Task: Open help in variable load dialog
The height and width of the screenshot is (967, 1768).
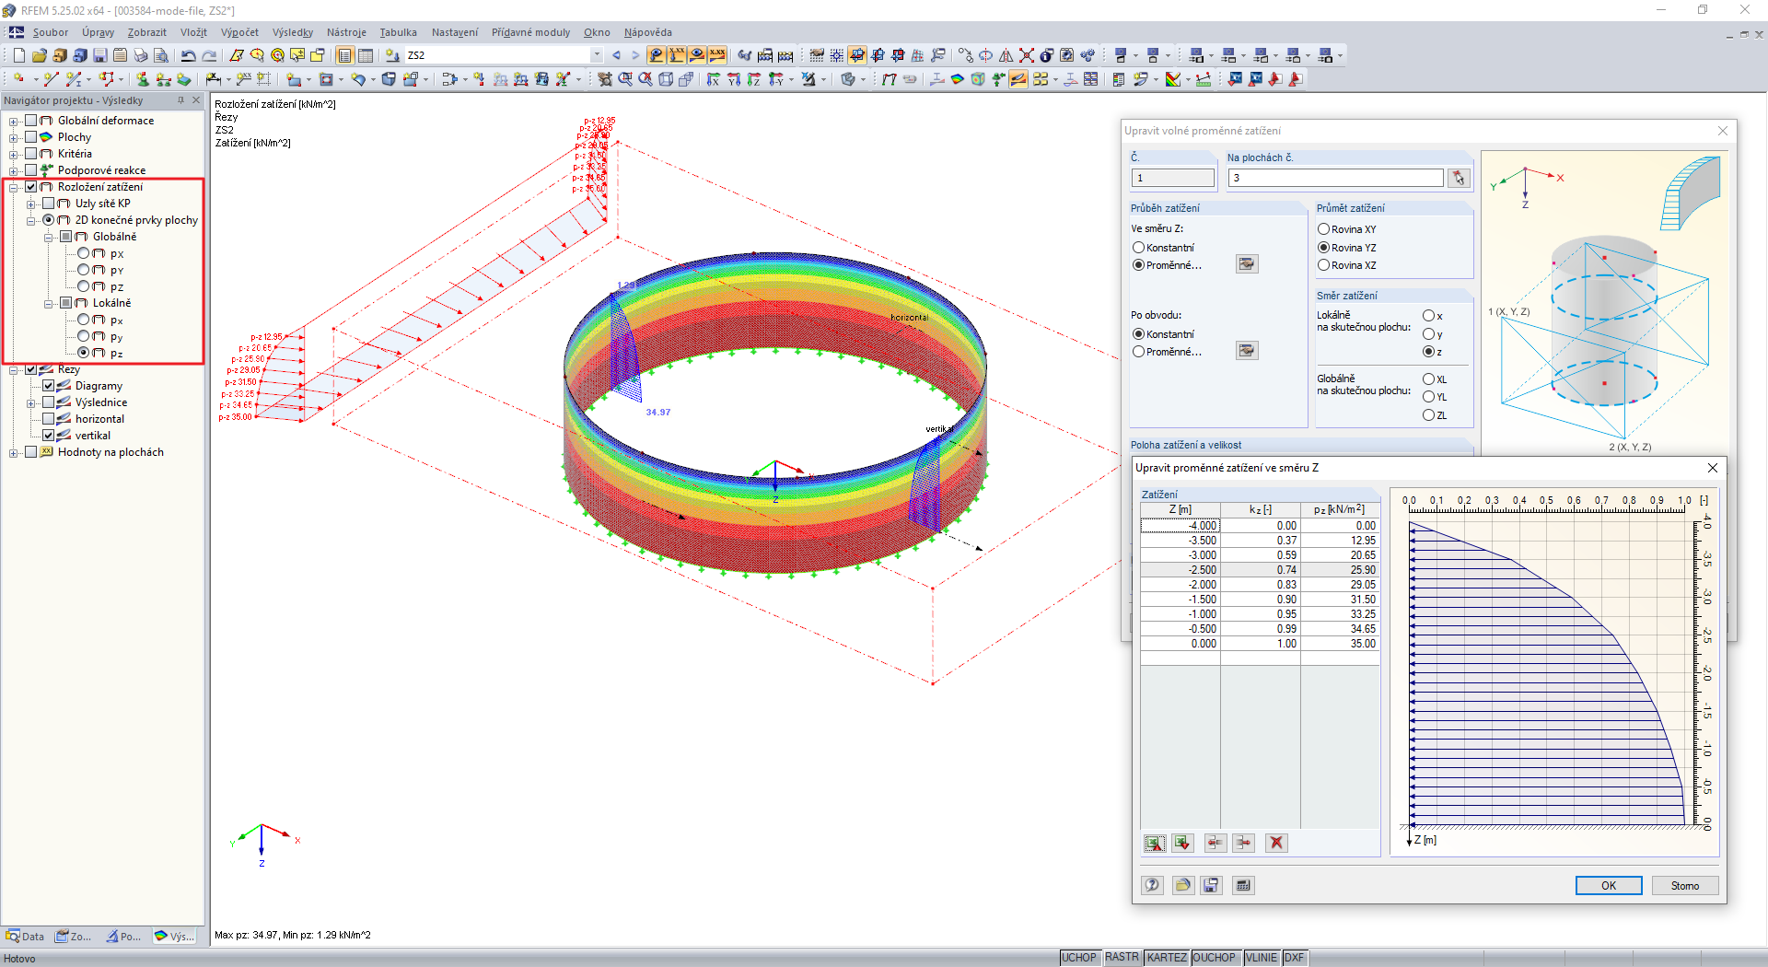Action: pyautogui.click(x=1152, y=885)
